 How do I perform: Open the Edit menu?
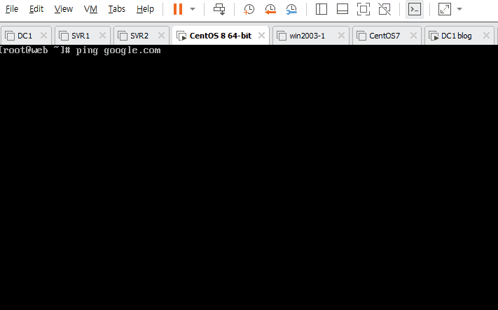[x=36, y=9]
